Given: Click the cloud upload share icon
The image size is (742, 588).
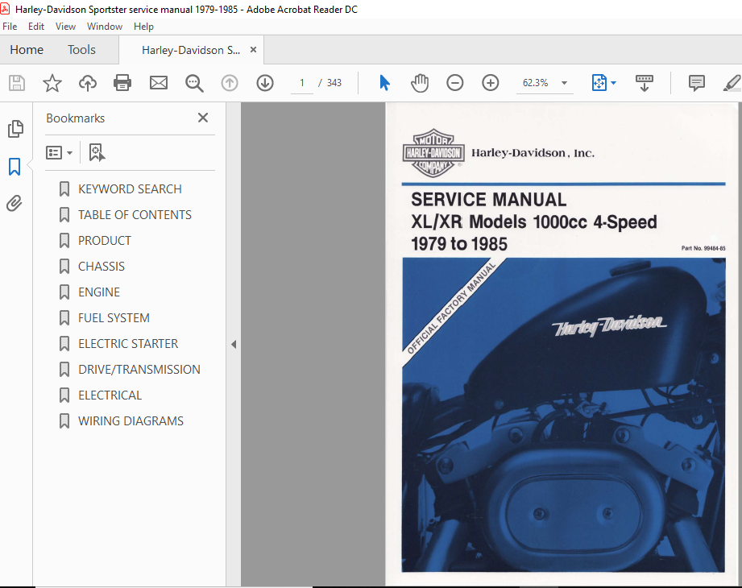Looking at the screenshot, I should tap(88, 83).
